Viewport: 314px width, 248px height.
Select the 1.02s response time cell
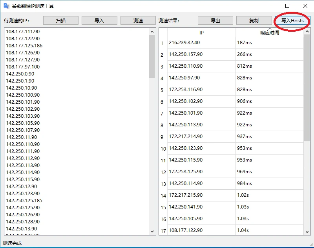[x=270, y=195]
